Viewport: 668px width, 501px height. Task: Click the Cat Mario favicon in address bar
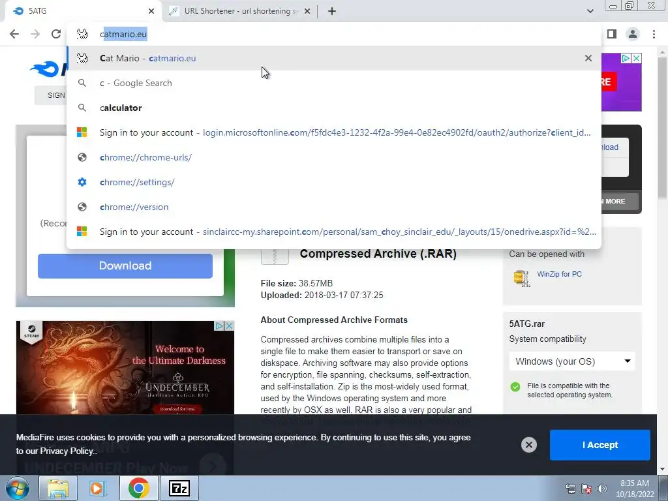click(82, 34)
